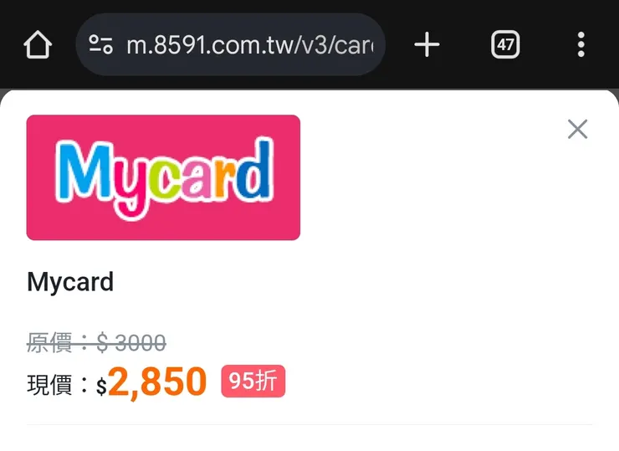Open the three-dot browser menu
Screen dimensions: 619x451
(x=581, y=44)
